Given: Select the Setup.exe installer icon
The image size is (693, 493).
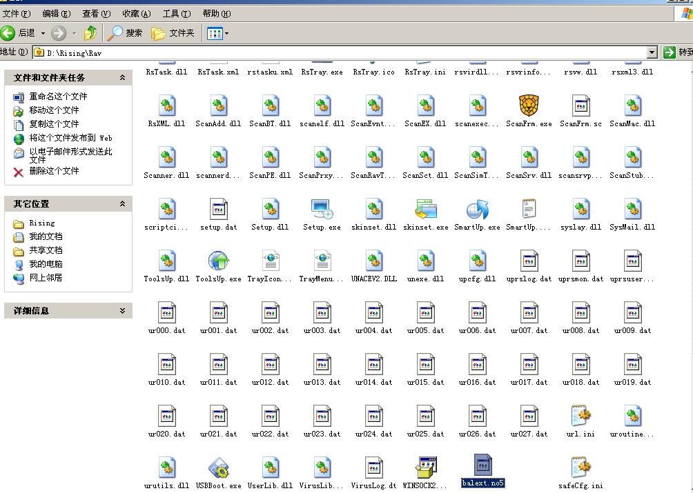Looking at the screenshot, I should point(322,210).
